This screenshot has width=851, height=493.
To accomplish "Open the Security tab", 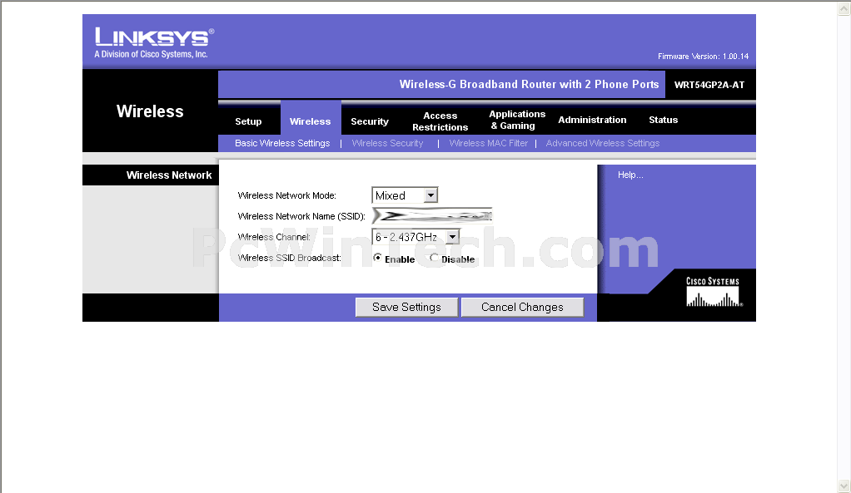I will click(370, 121).
